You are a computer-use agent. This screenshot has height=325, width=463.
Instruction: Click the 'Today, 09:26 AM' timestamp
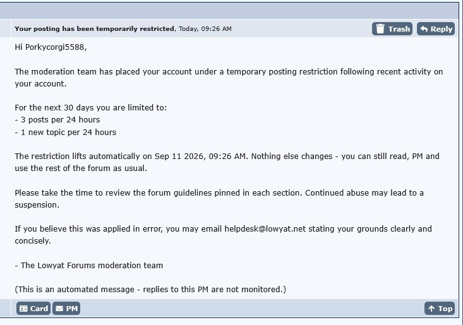tap(205, 28)
